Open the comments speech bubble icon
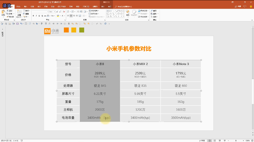The height and width of the screenshot is (142, 254). pos(245,6)
